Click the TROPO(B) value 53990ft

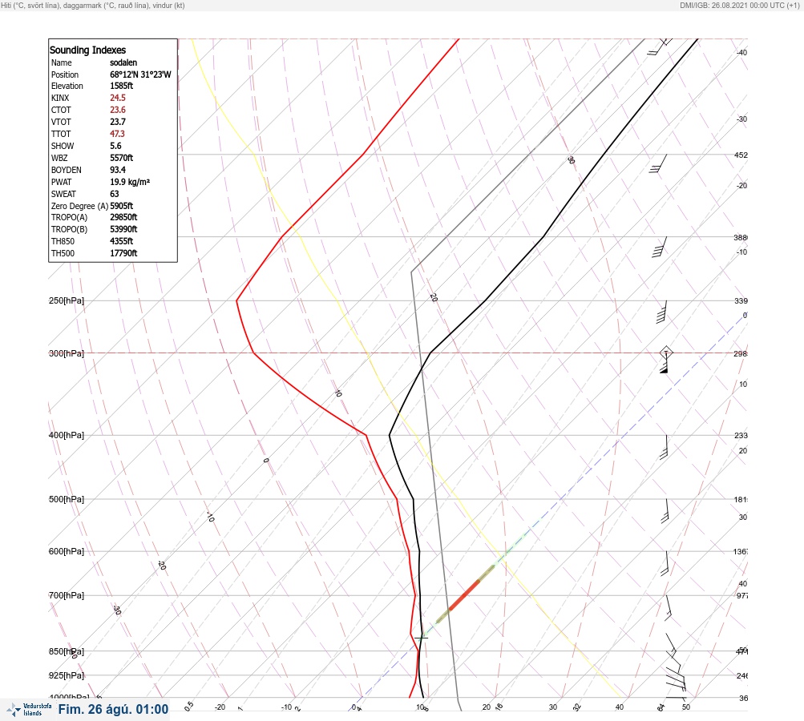coord(123,229)
